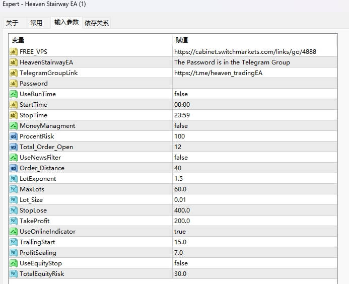
Task: Click the icon beside Total_Order_Open
Action: coord(14,147)
